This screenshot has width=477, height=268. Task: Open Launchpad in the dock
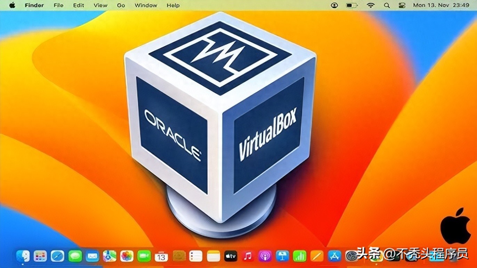40,256
